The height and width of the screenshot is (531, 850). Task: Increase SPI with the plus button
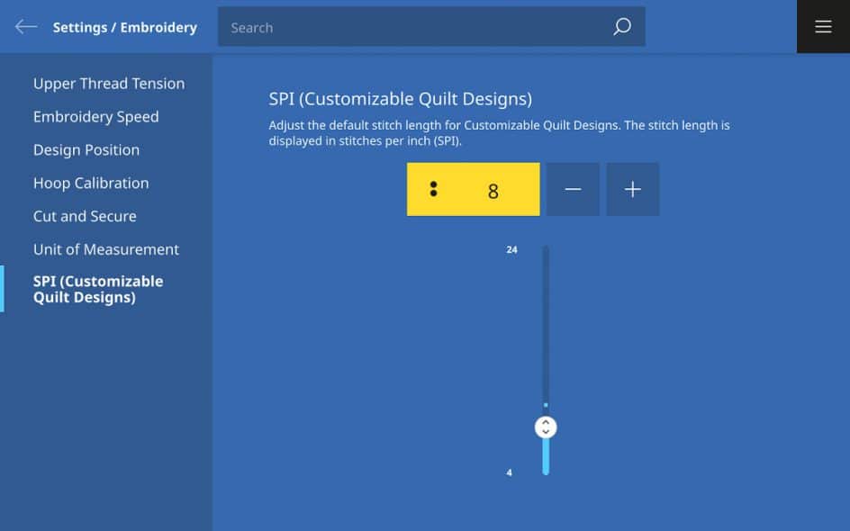[633, 189]
